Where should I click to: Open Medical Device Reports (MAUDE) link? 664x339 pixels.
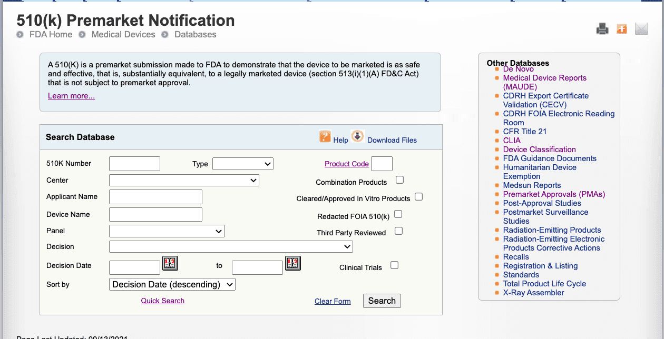point(545,82)
